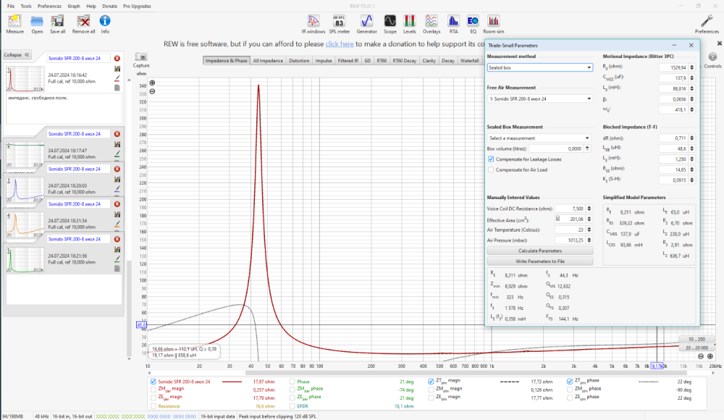This screenshot has width=724, height=420.
Task: Follow the 'click here' donation link
Action: 340,44
